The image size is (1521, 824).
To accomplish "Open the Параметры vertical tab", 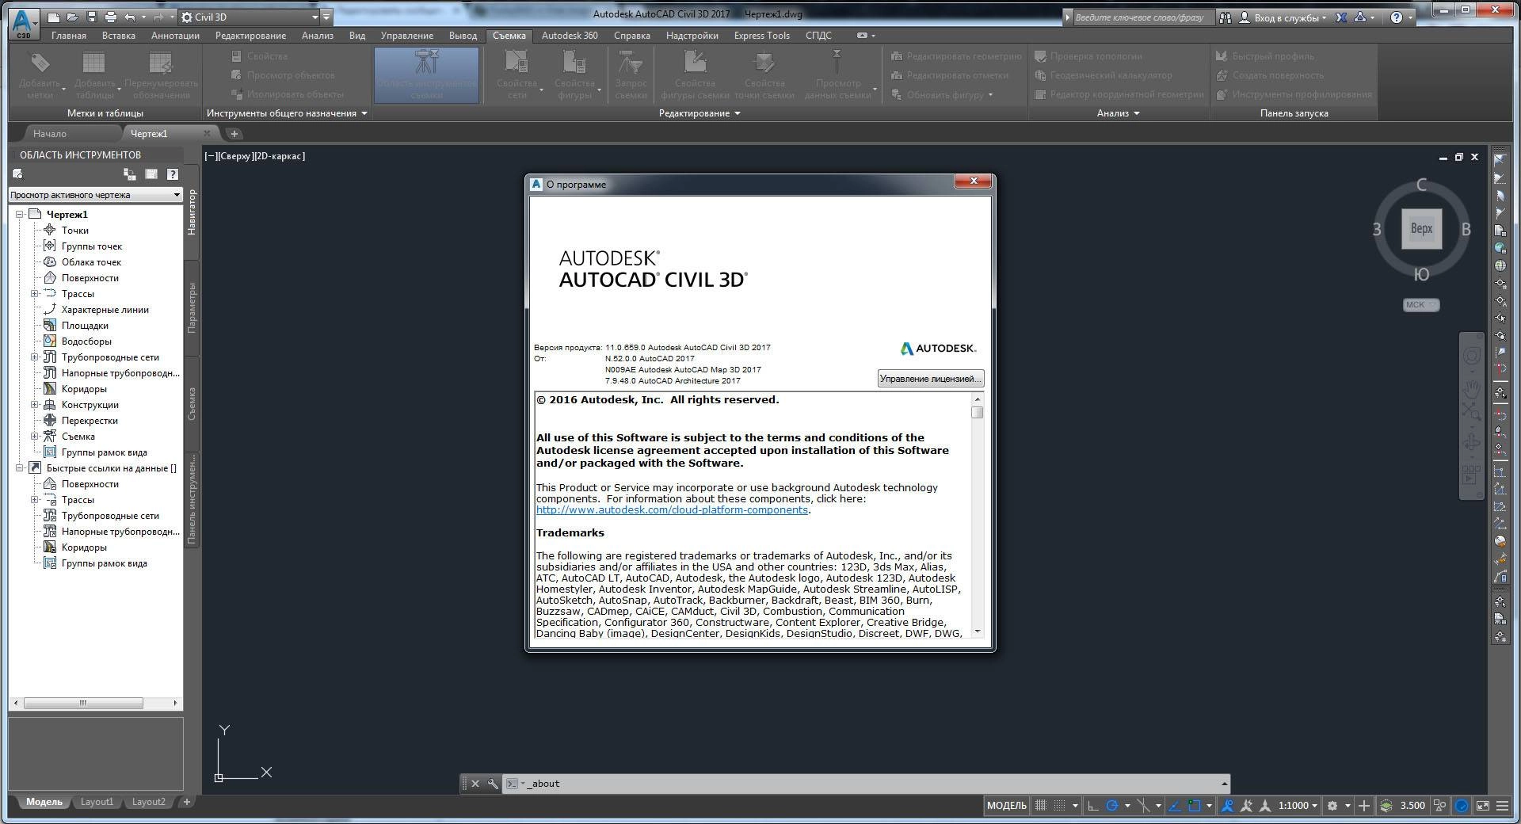I will point(192,307).
